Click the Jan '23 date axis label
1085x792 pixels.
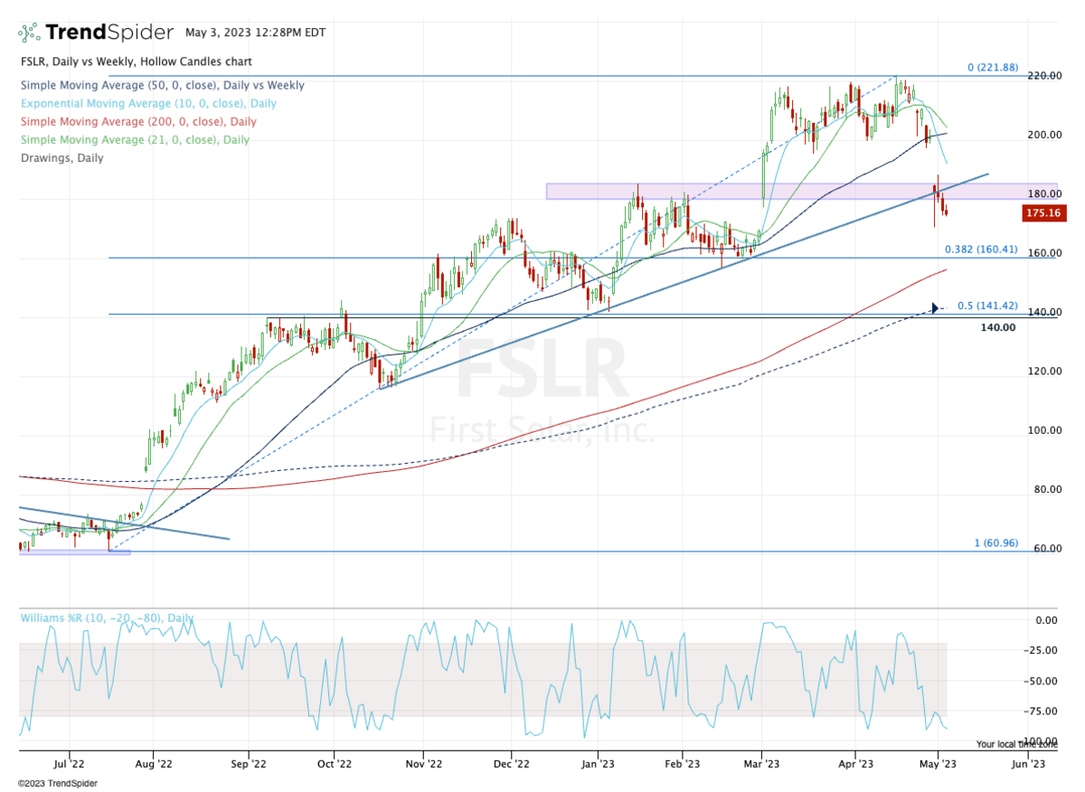(x=596, y=764)
